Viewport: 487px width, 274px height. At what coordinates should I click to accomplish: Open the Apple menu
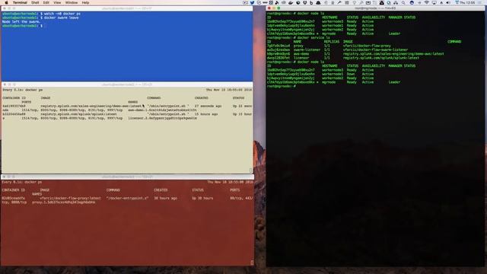pyautogui.click(x=6, y=2)
